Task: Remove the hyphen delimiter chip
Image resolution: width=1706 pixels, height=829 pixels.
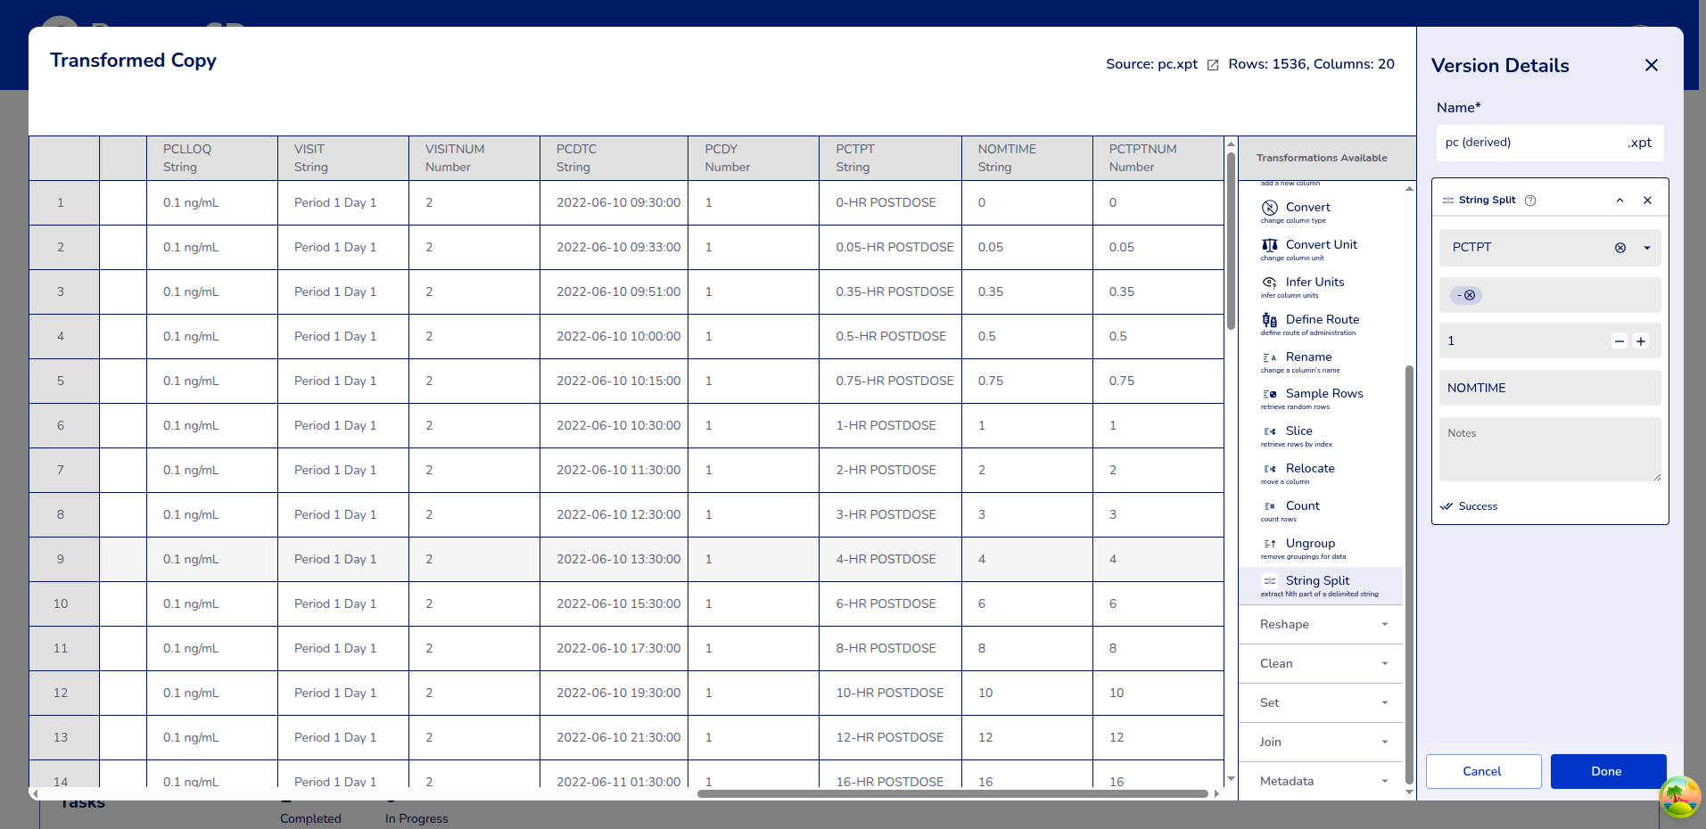Action: tap(1470, 295)
